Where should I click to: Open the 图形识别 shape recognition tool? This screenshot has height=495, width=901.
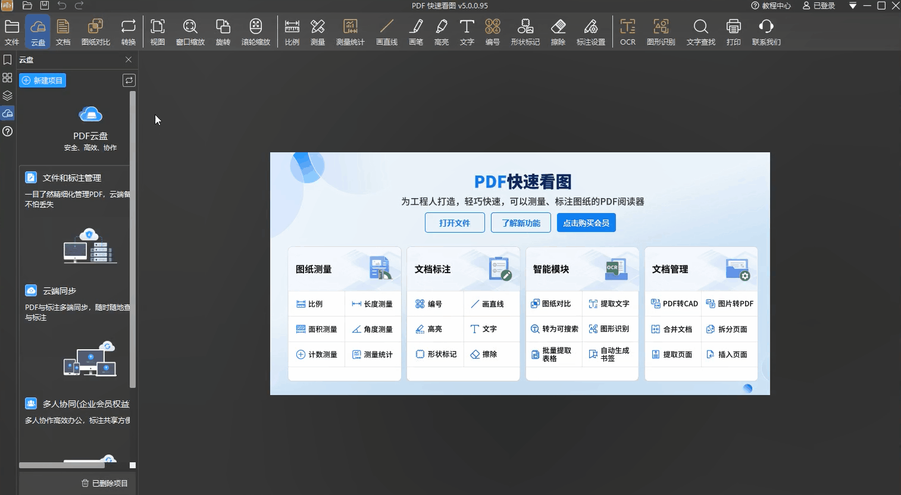(x=661, y=32)
